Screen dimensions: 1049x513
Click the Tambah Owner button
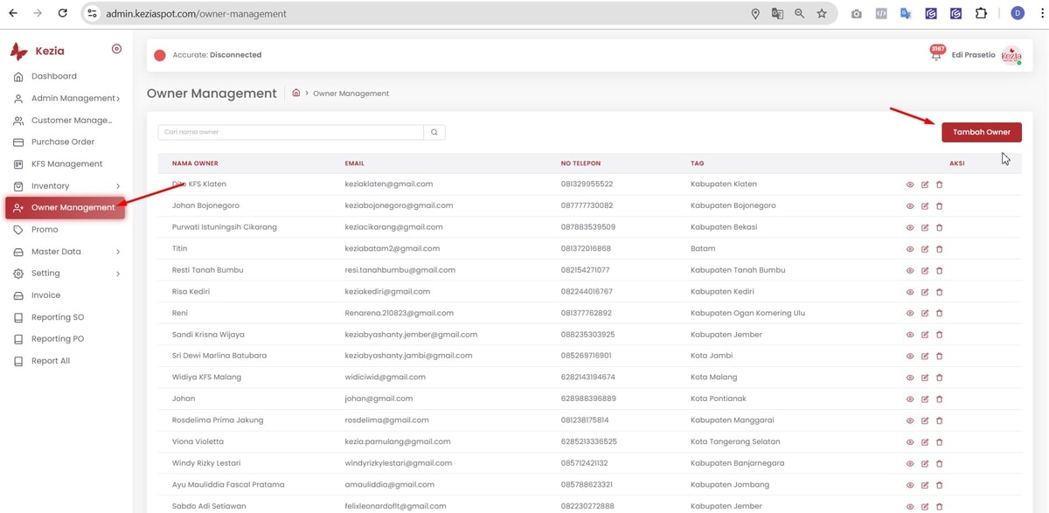point(981,132)
